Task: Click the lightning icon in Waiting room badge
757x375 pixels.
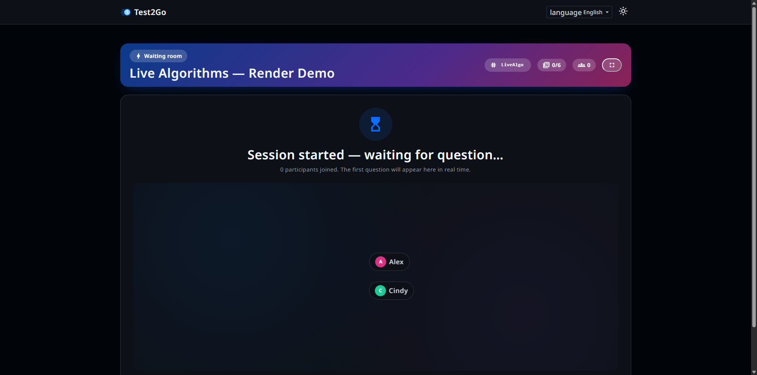Action: (x=138, y=56)
